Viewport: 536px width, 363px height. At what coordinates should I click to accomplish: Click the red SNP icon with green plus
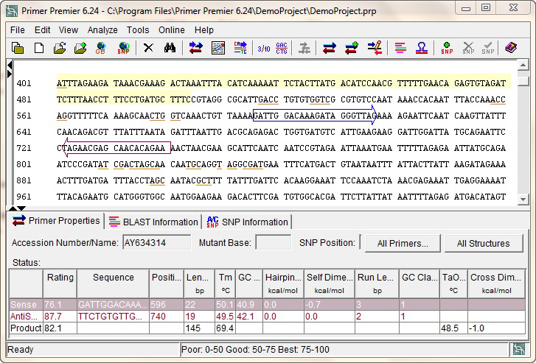pos(447,48)
